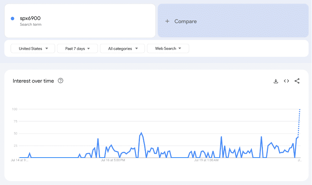The image size is (312, 185).
Task: Click the blue dot beside spx6900
Action: [x=13, y=18]
